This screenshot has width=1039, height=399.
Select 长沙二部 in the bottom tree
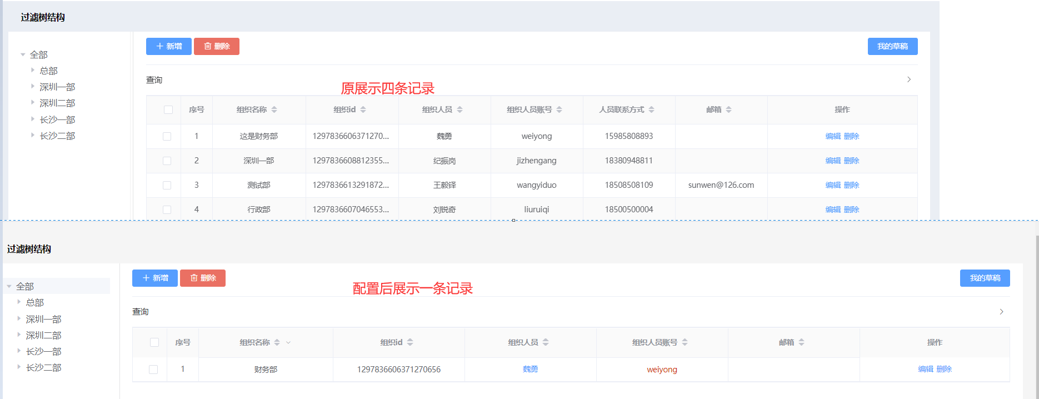(43, 367)
